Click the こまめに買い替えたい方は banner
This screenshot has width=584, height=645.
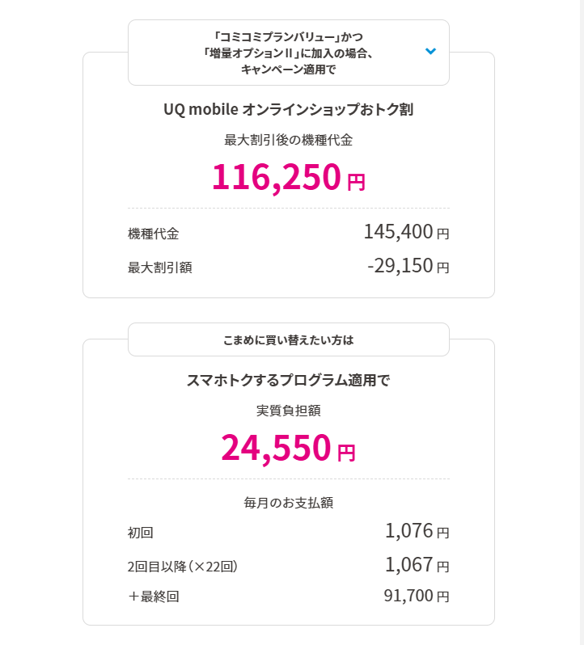point(288,339)
